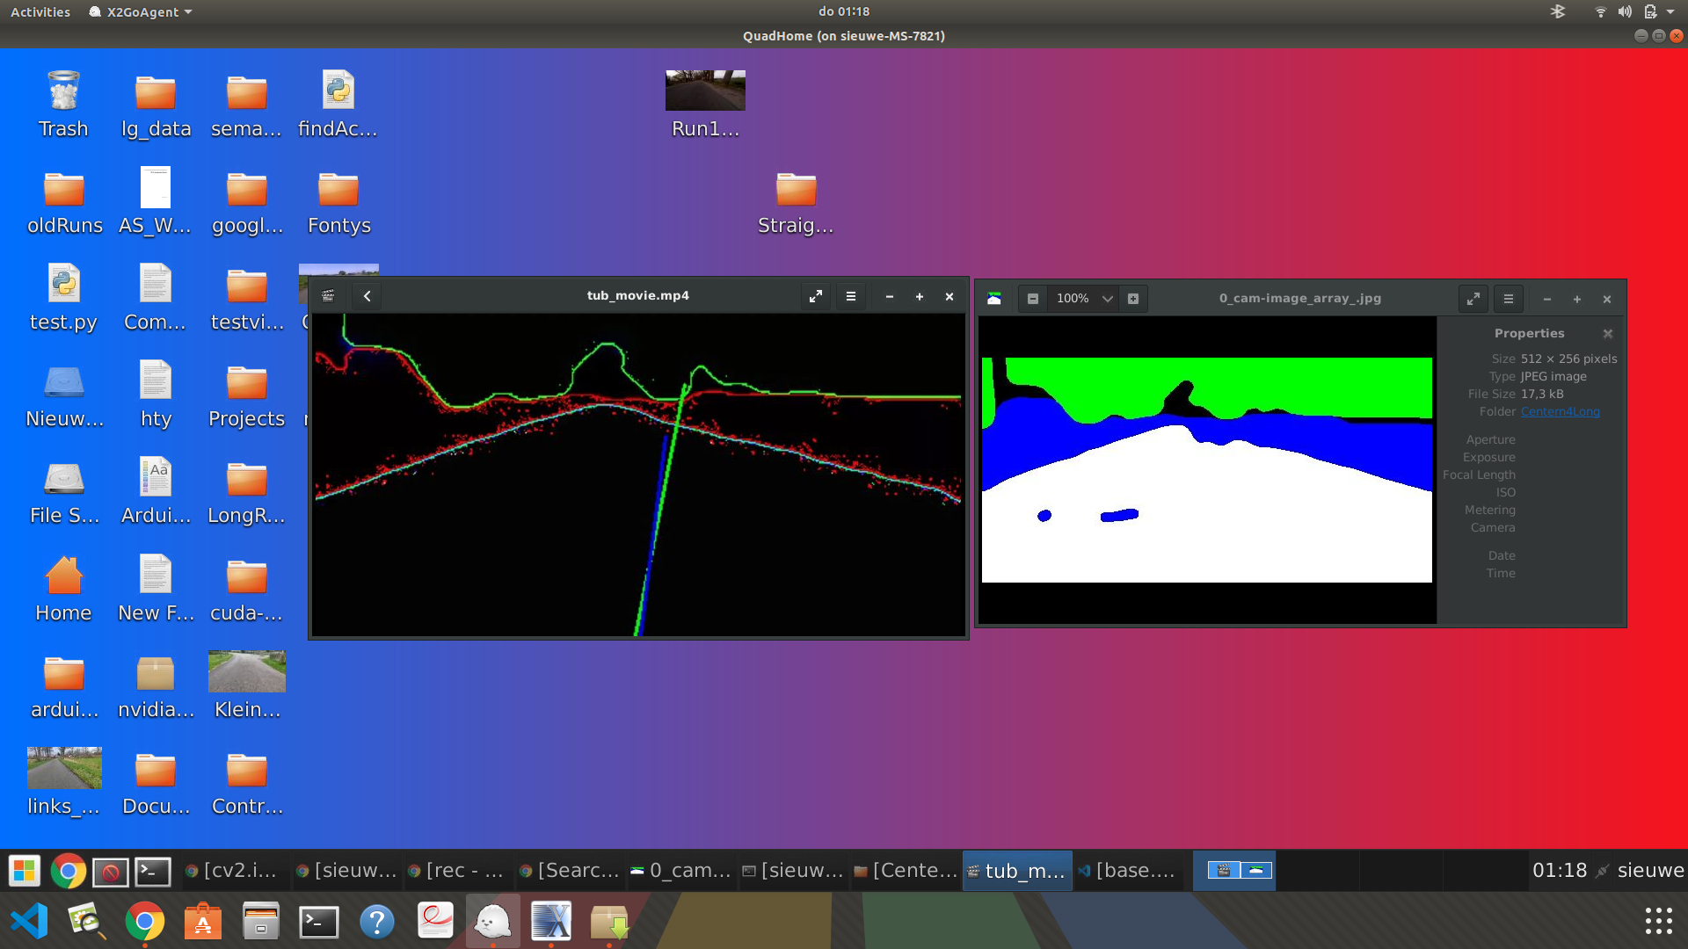Open the Centern4Long folder link

click(x=1559, y=411)
